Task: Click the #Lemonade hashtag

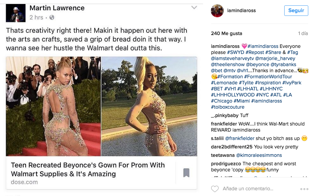Action: (224, 83)
